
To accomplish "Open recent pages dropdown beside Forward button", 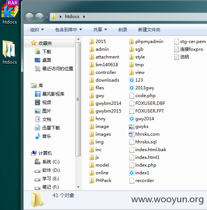I will coord(47,17).
